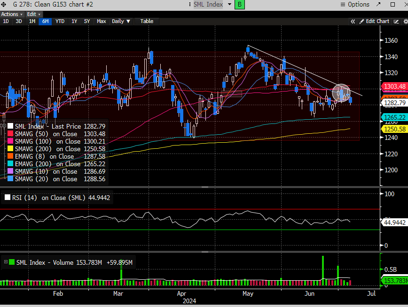408x307 pixels.
Task: Click the SMAVG (20) blue legend swatch
Action: tap(10, 179)
